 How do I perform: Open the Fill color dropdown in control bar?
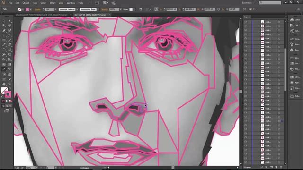[x=23, y=9]
